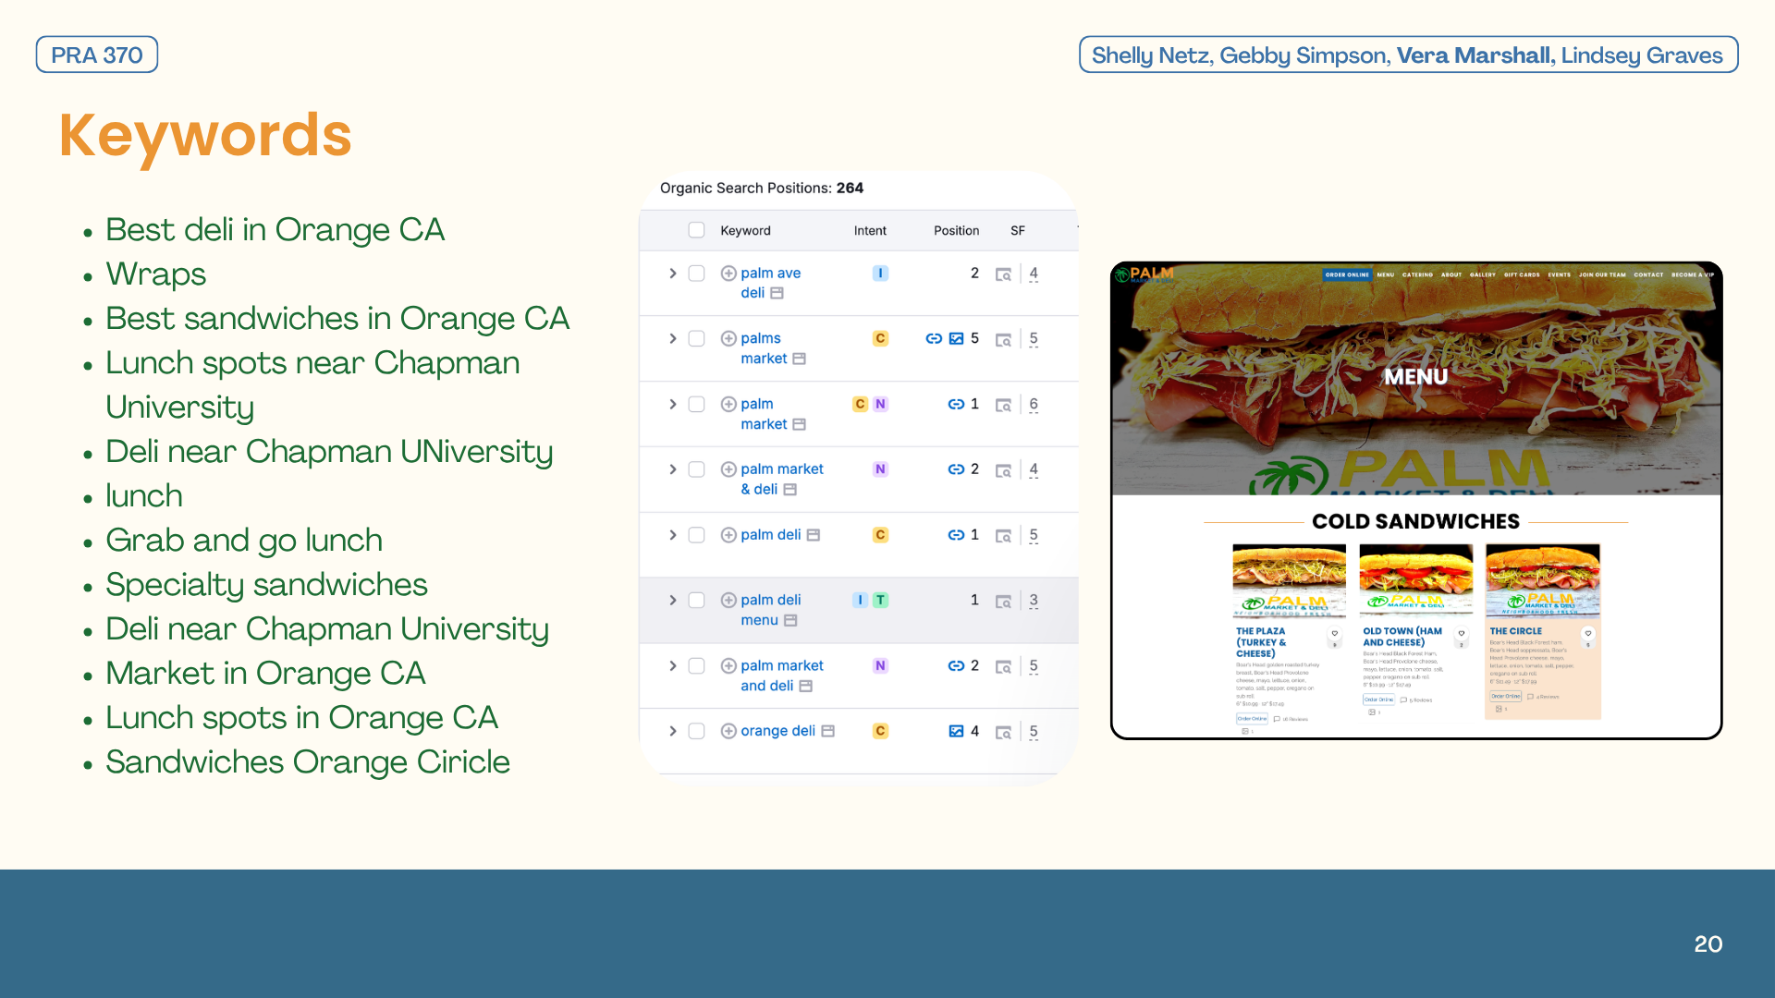Check the box for 'palm ave deli'
This screenshot has width=1775, height=998.
pos(696,274)
